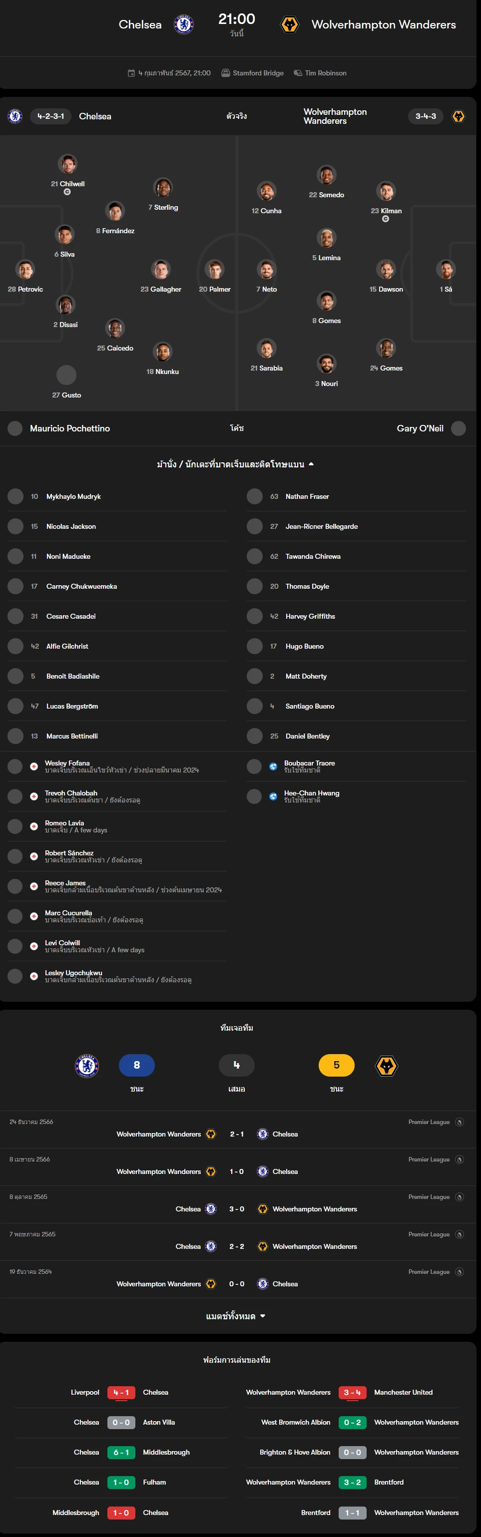Click the Premier League badge on 2-1 match
This screenshot has width=481, height=1537.
click(x=460, y=1122)
